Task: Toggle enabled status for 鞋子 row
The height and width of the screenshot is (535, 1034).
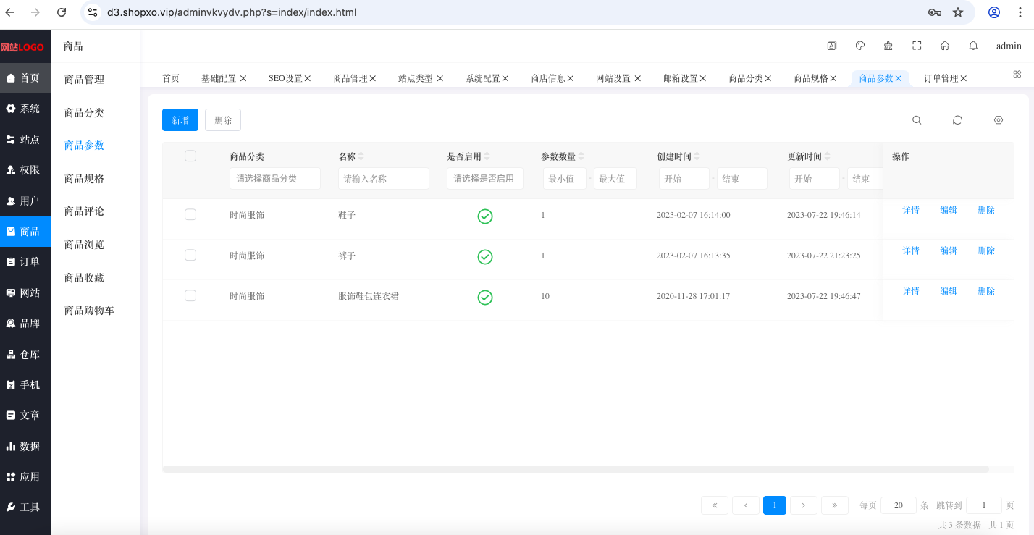Action: [485, 216]
